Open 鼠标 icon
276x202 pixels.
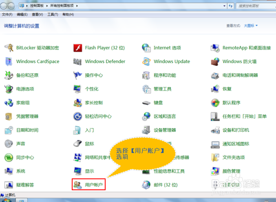[77, 143]
